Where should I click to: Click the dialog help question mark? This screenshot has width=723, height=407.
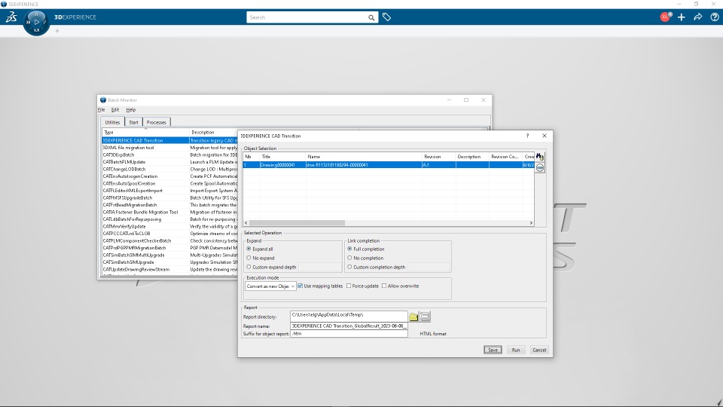click(x=527, y=136)
